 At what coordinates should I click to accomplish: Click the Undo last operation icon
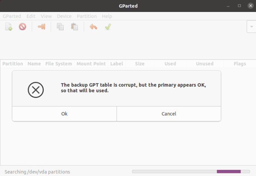coord(93,26)
